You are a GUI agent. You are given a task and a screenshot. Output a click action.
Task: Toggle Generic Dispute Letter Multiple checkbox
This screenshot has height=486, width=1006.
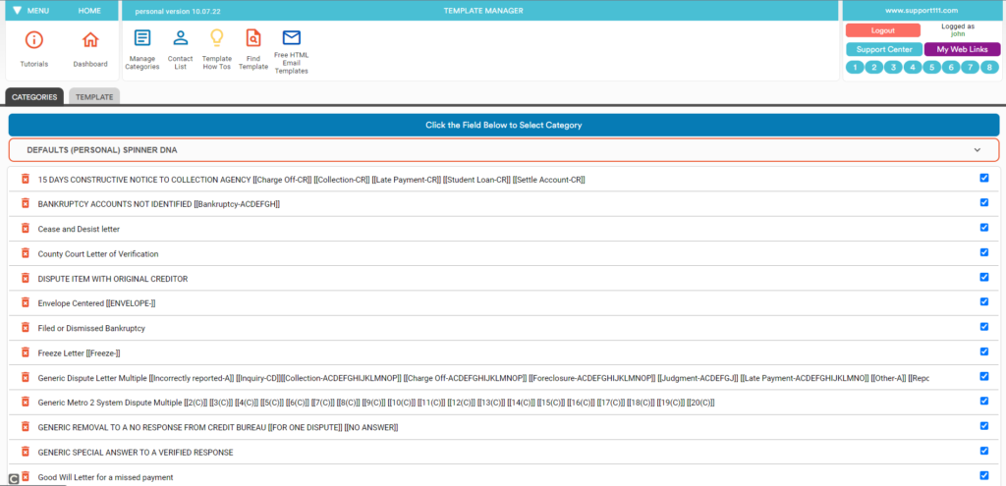984,376
